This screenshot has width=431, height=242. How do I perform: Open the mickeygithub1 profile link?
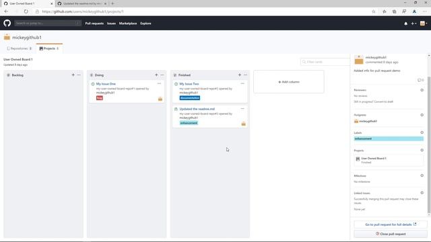27,38
